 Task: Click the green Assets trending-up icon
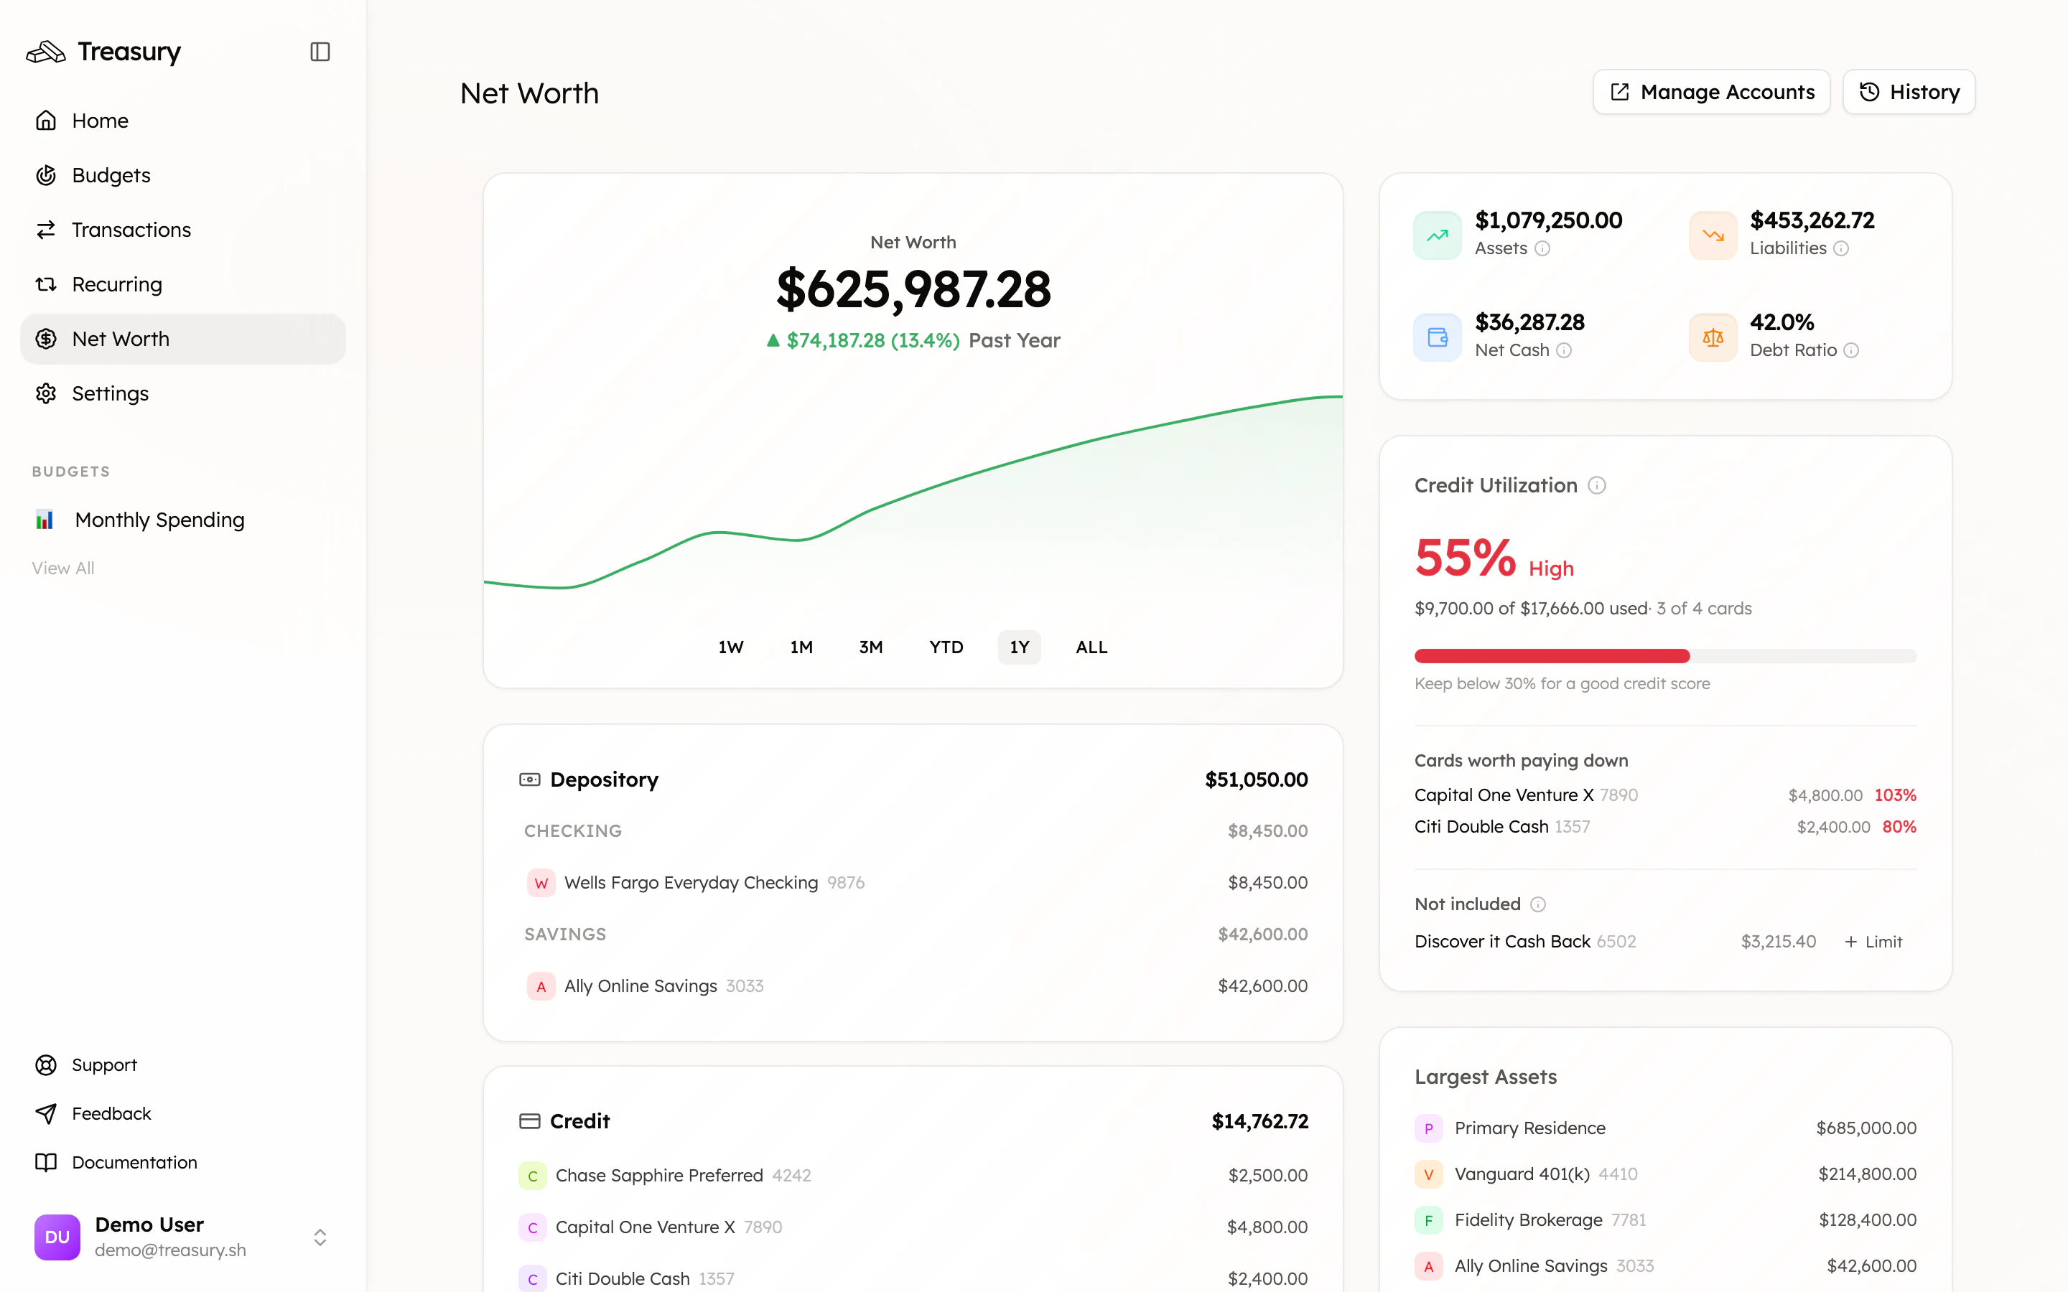1438,235
